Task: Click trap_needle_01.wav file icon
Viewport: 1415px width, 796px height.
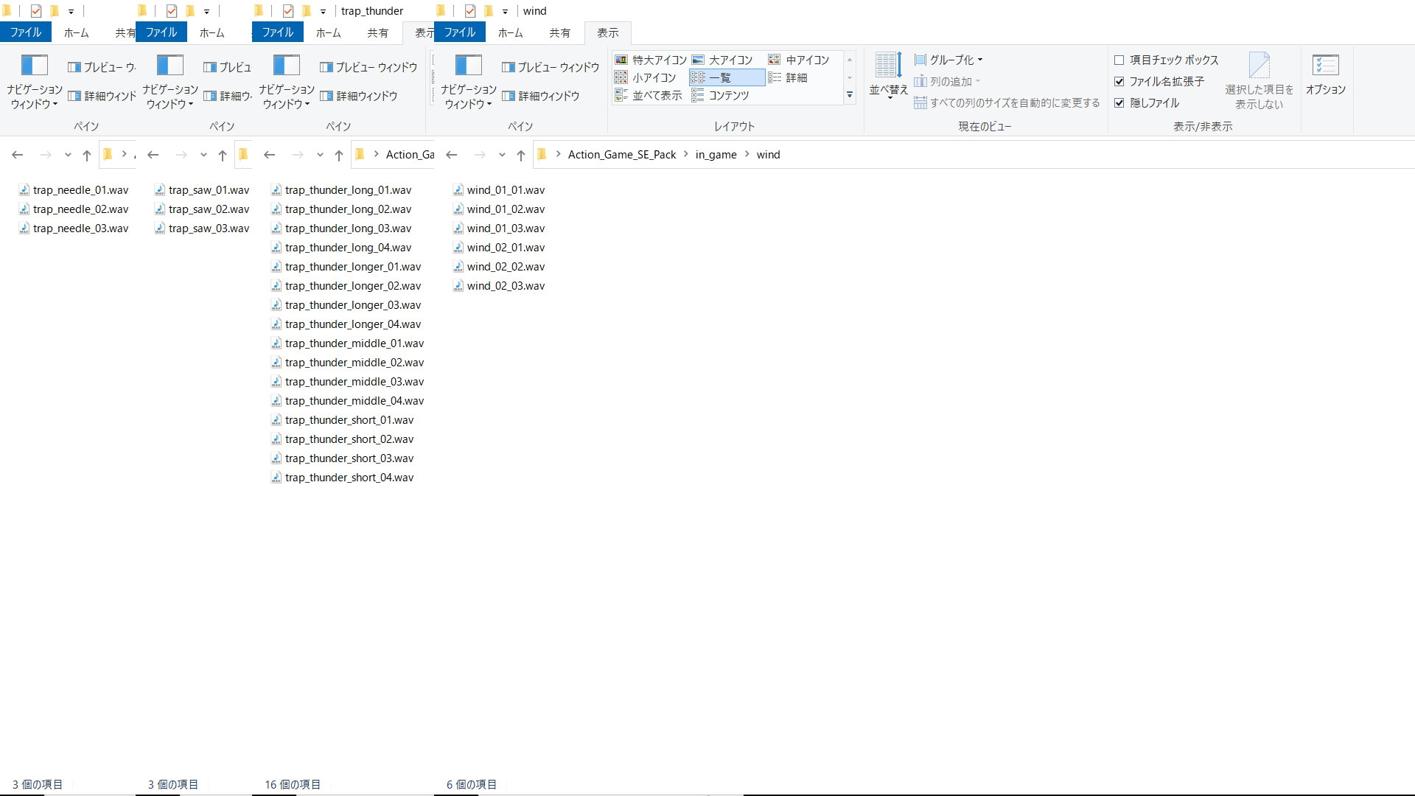Action: coord(24,190)
